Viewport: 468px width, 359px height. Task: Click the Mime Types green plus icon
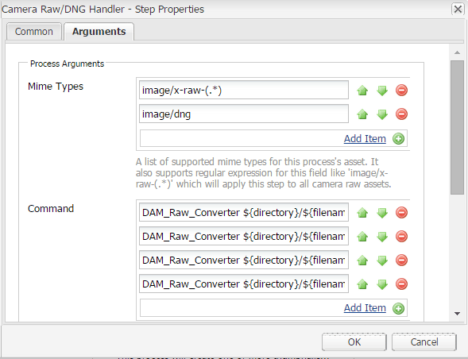pos(398,139)
